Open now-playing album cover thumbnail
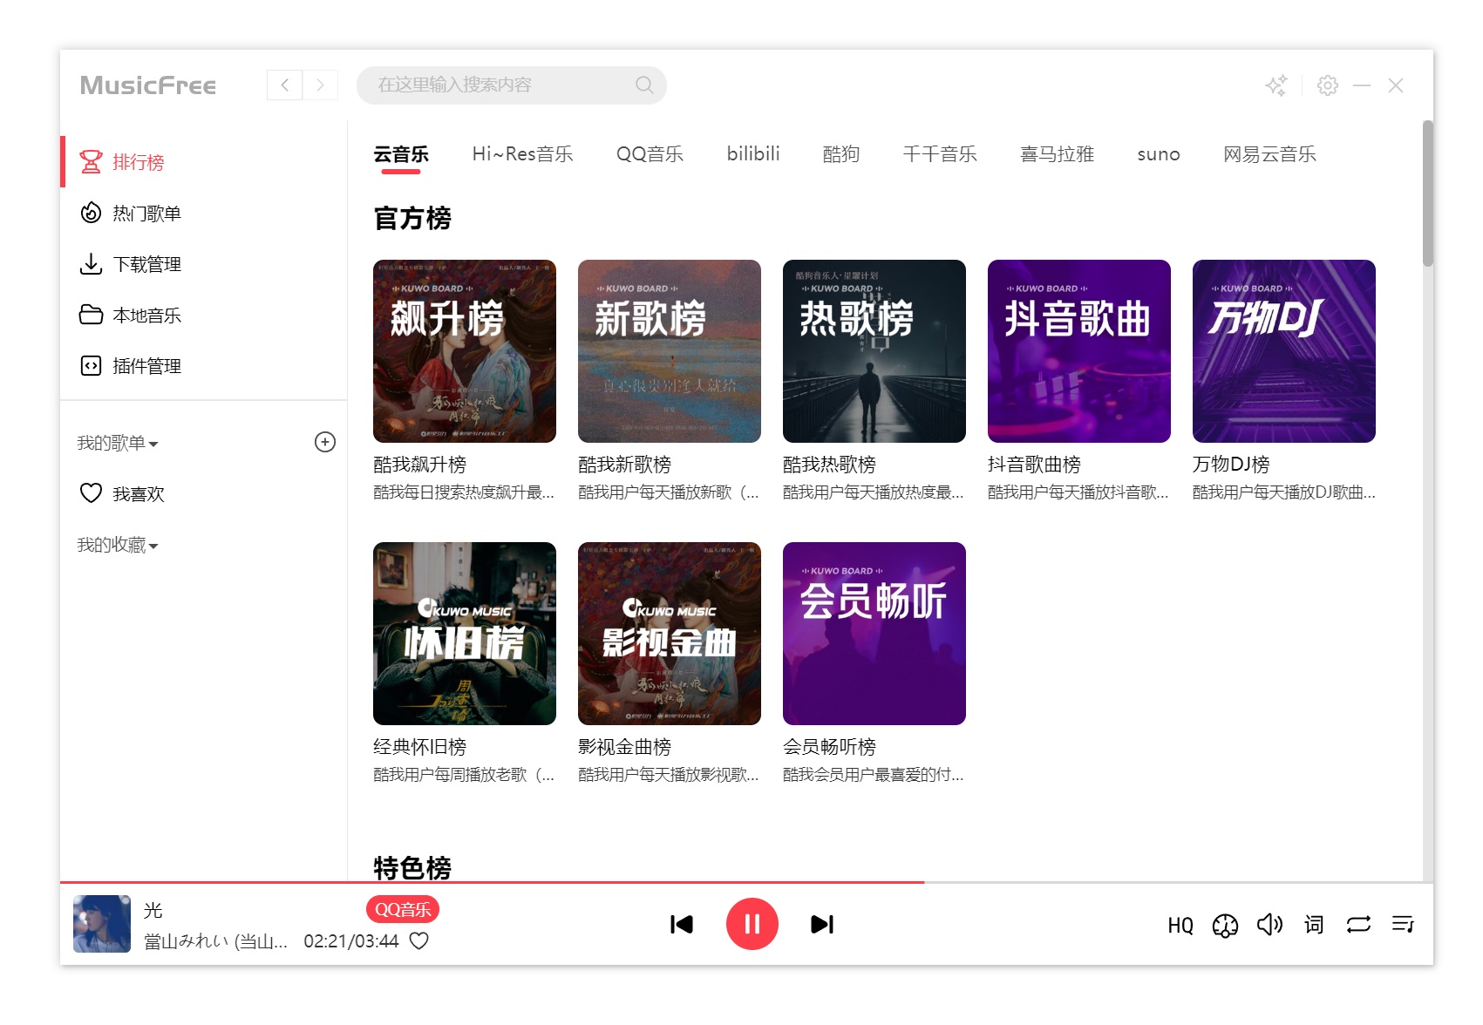This screenshot has width=1483, height=1025. tap(102, 924)
